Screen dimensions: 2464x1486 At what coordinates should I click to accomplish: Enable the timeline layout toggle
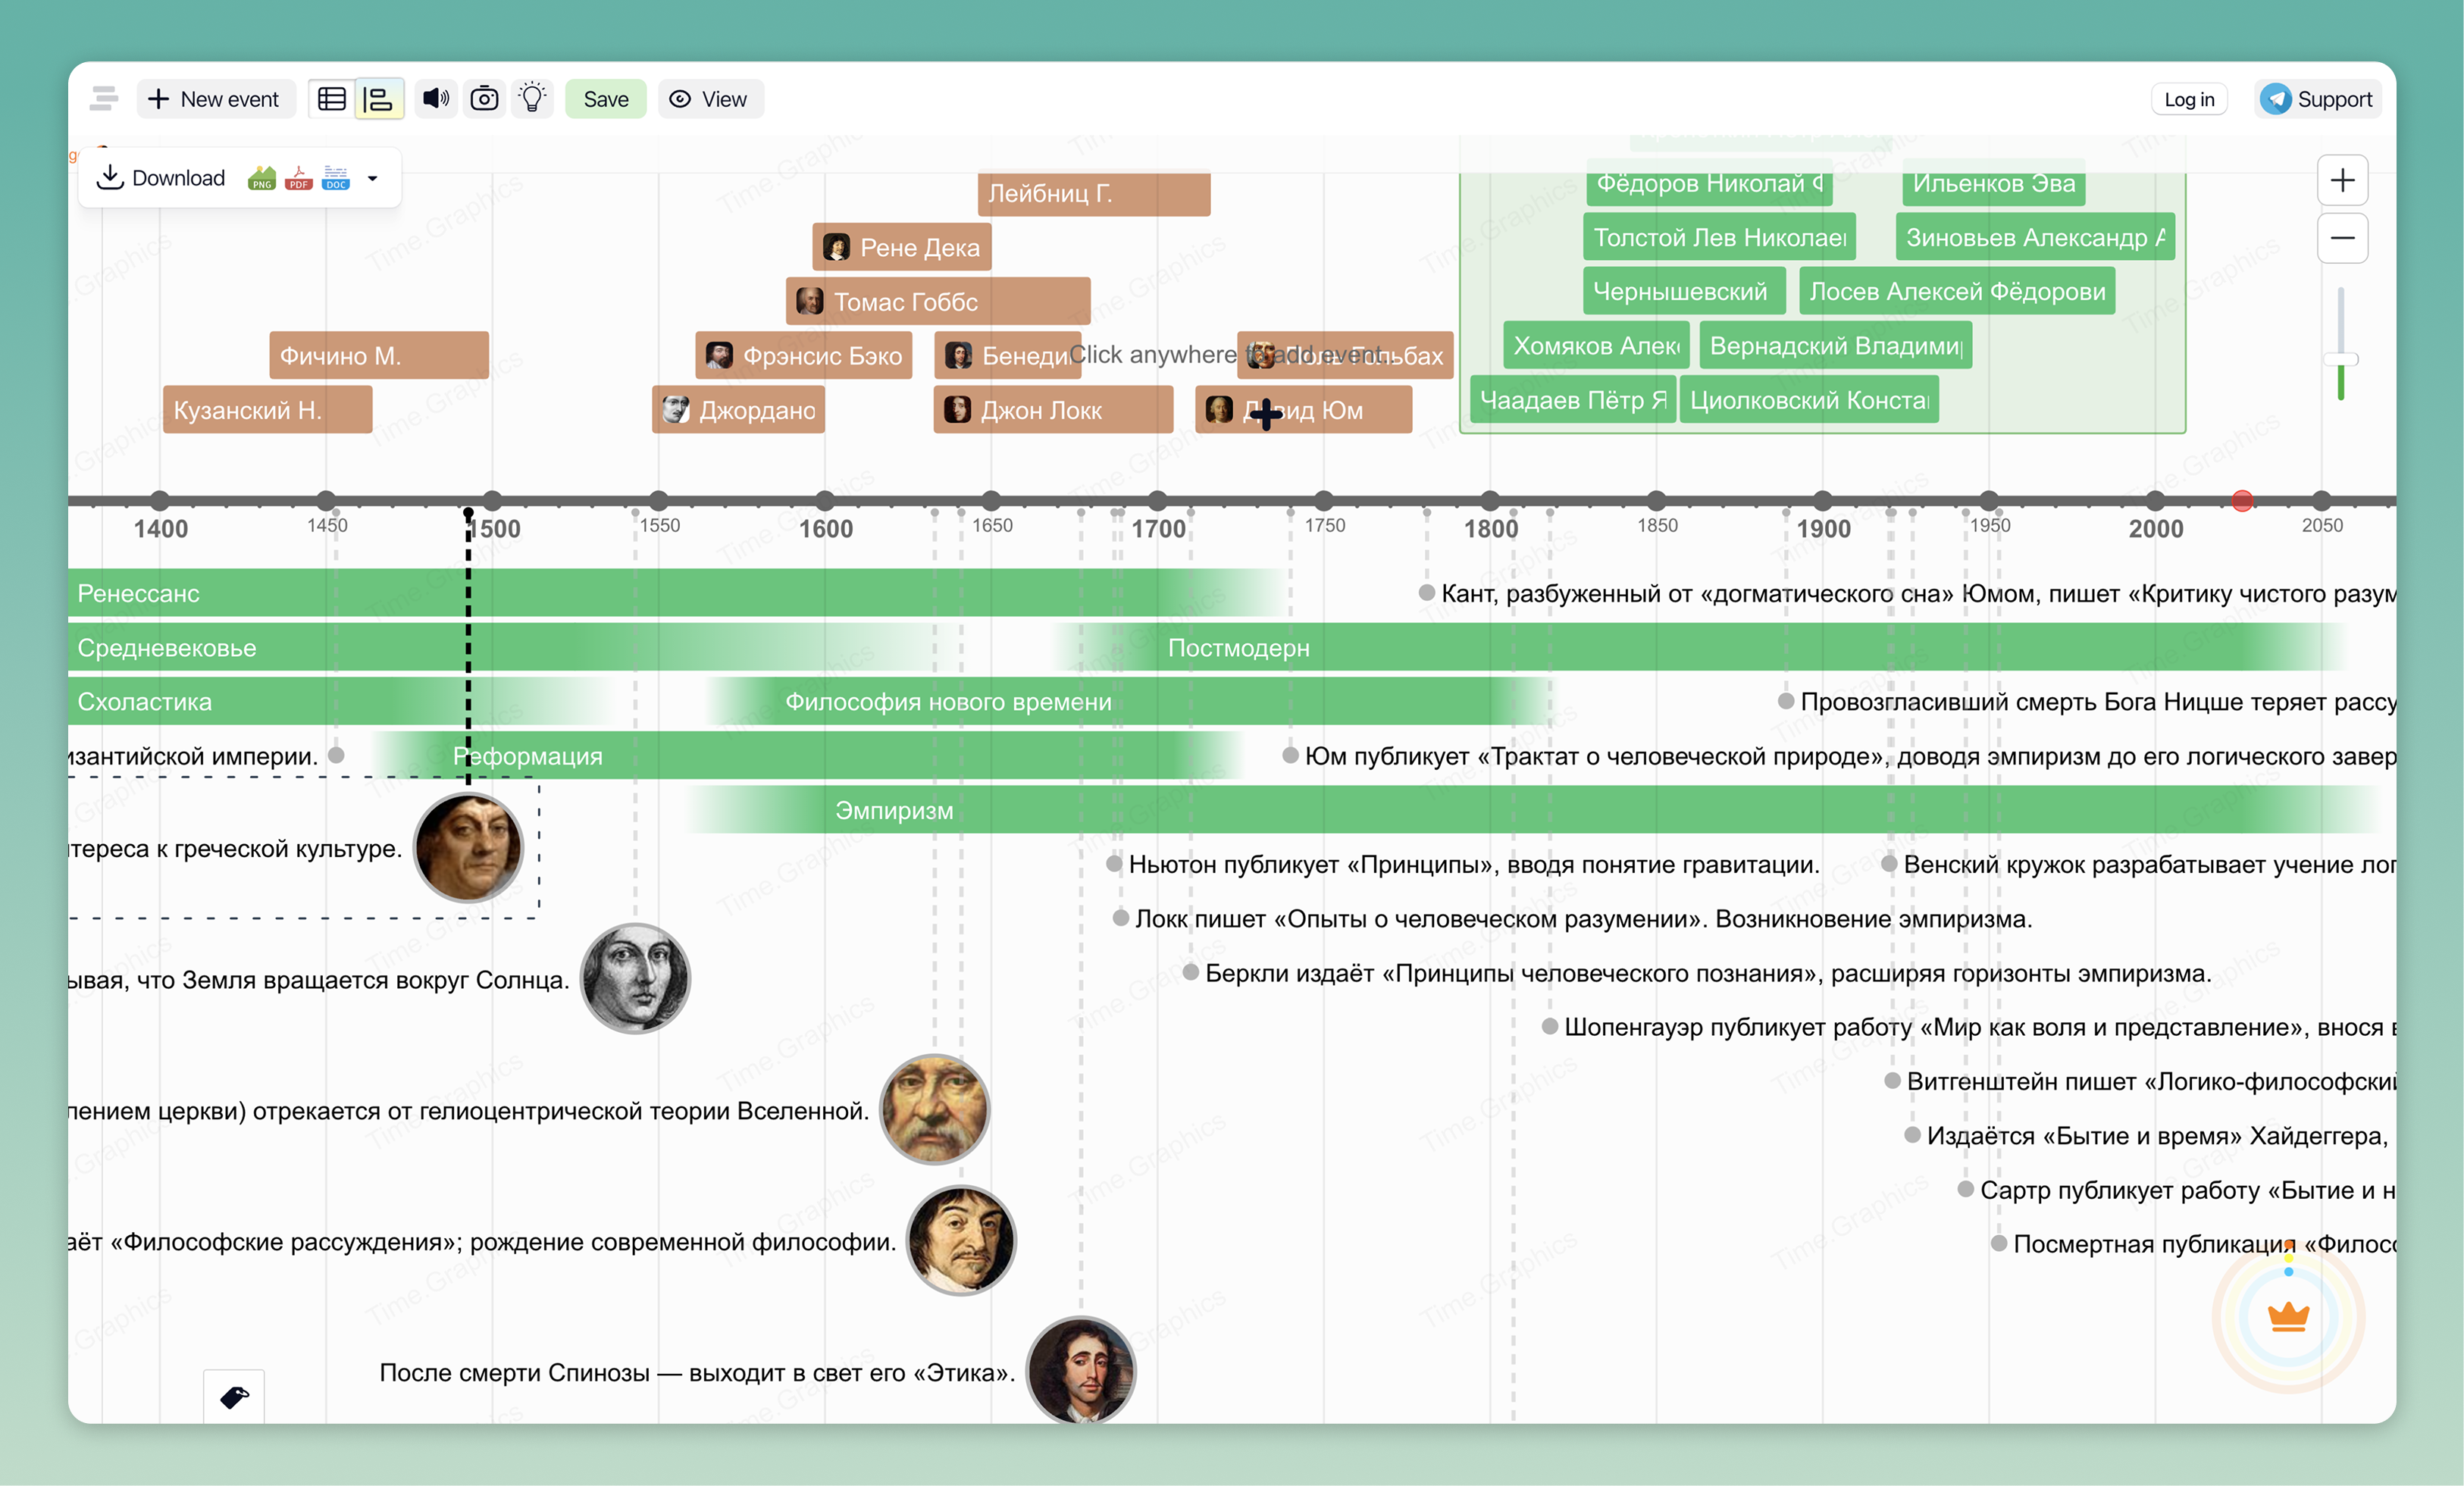click(379, 98)
